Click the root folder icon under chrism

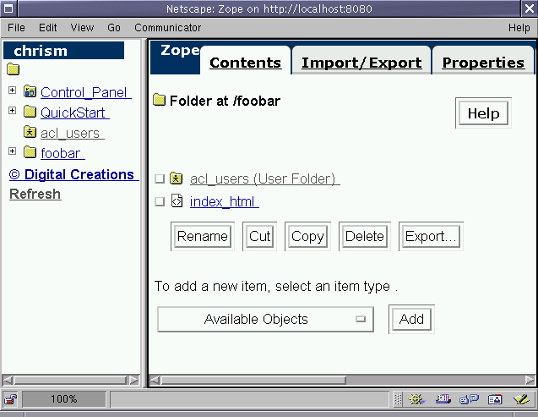13,69
